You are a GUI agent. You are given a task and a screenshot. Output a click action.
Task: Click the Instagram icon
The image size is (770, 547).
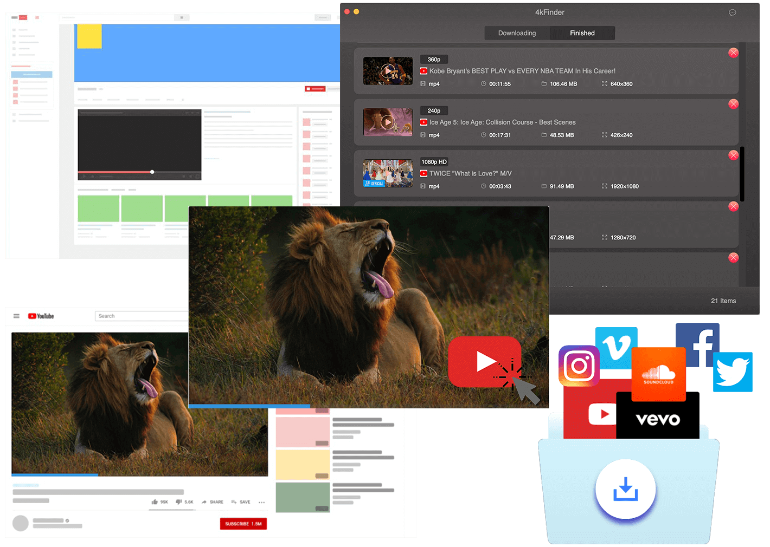pos(579,366)
